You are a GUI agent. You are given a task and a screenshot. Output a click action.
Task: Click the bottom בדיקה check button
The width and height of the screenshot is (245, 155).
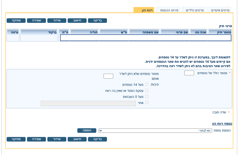[97, 139]
